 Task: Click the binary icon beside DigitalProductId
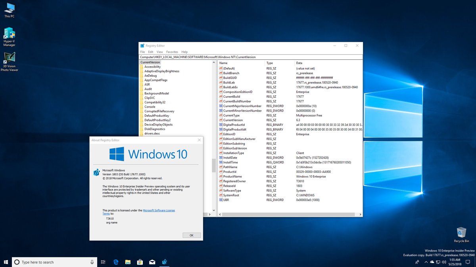[221, 125]
